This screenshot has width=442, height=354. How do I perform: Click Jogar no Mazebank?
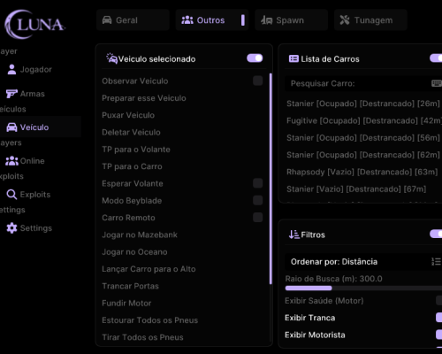[140, 235]
